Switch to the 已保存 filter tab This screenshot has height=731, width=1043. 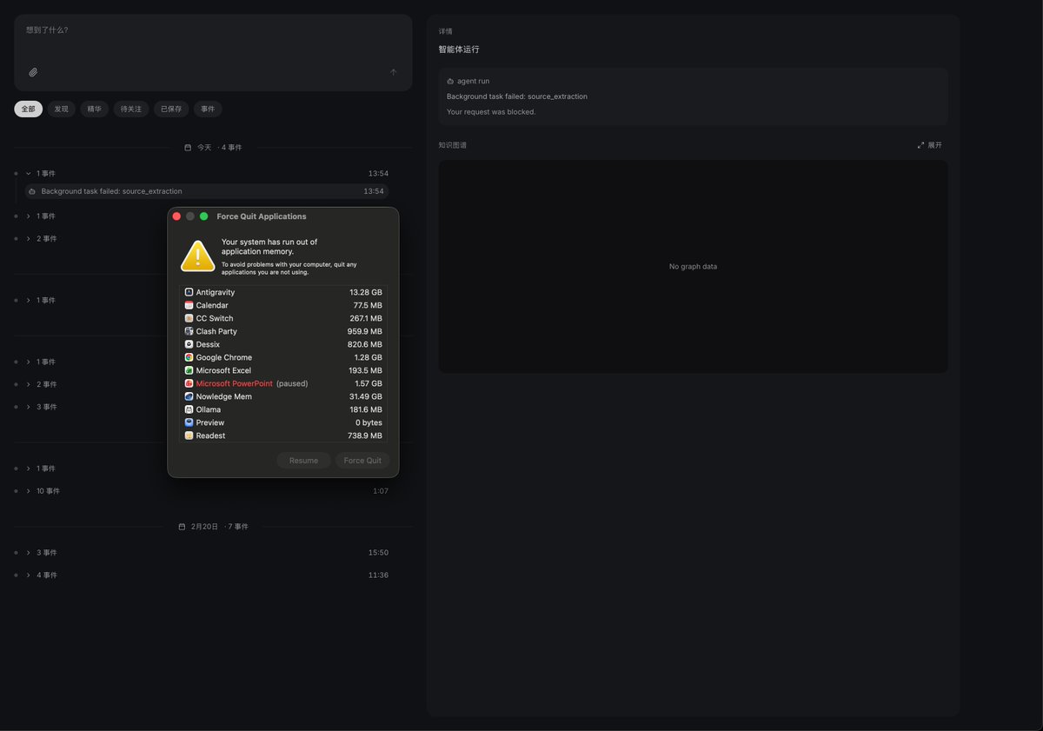pyautogui.click(x=171, y=109)
